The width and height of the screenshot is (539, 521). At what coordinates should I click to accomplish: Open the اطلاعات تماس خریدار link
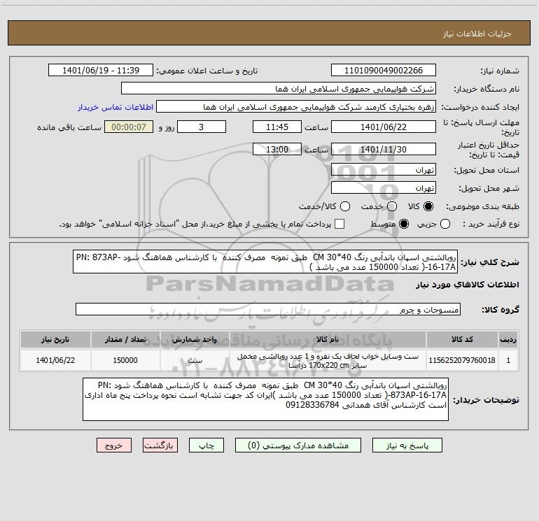pos(115,107)
